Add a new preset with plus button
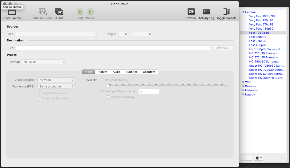The height and width of the screenshot is (168, 290). coord(243,158)
